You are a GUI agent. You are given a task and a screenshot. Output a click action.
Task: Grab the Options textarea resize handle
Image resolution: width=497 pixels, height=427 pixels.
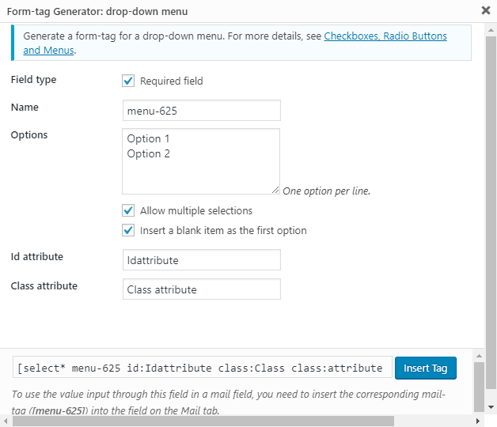pos(275,190)
